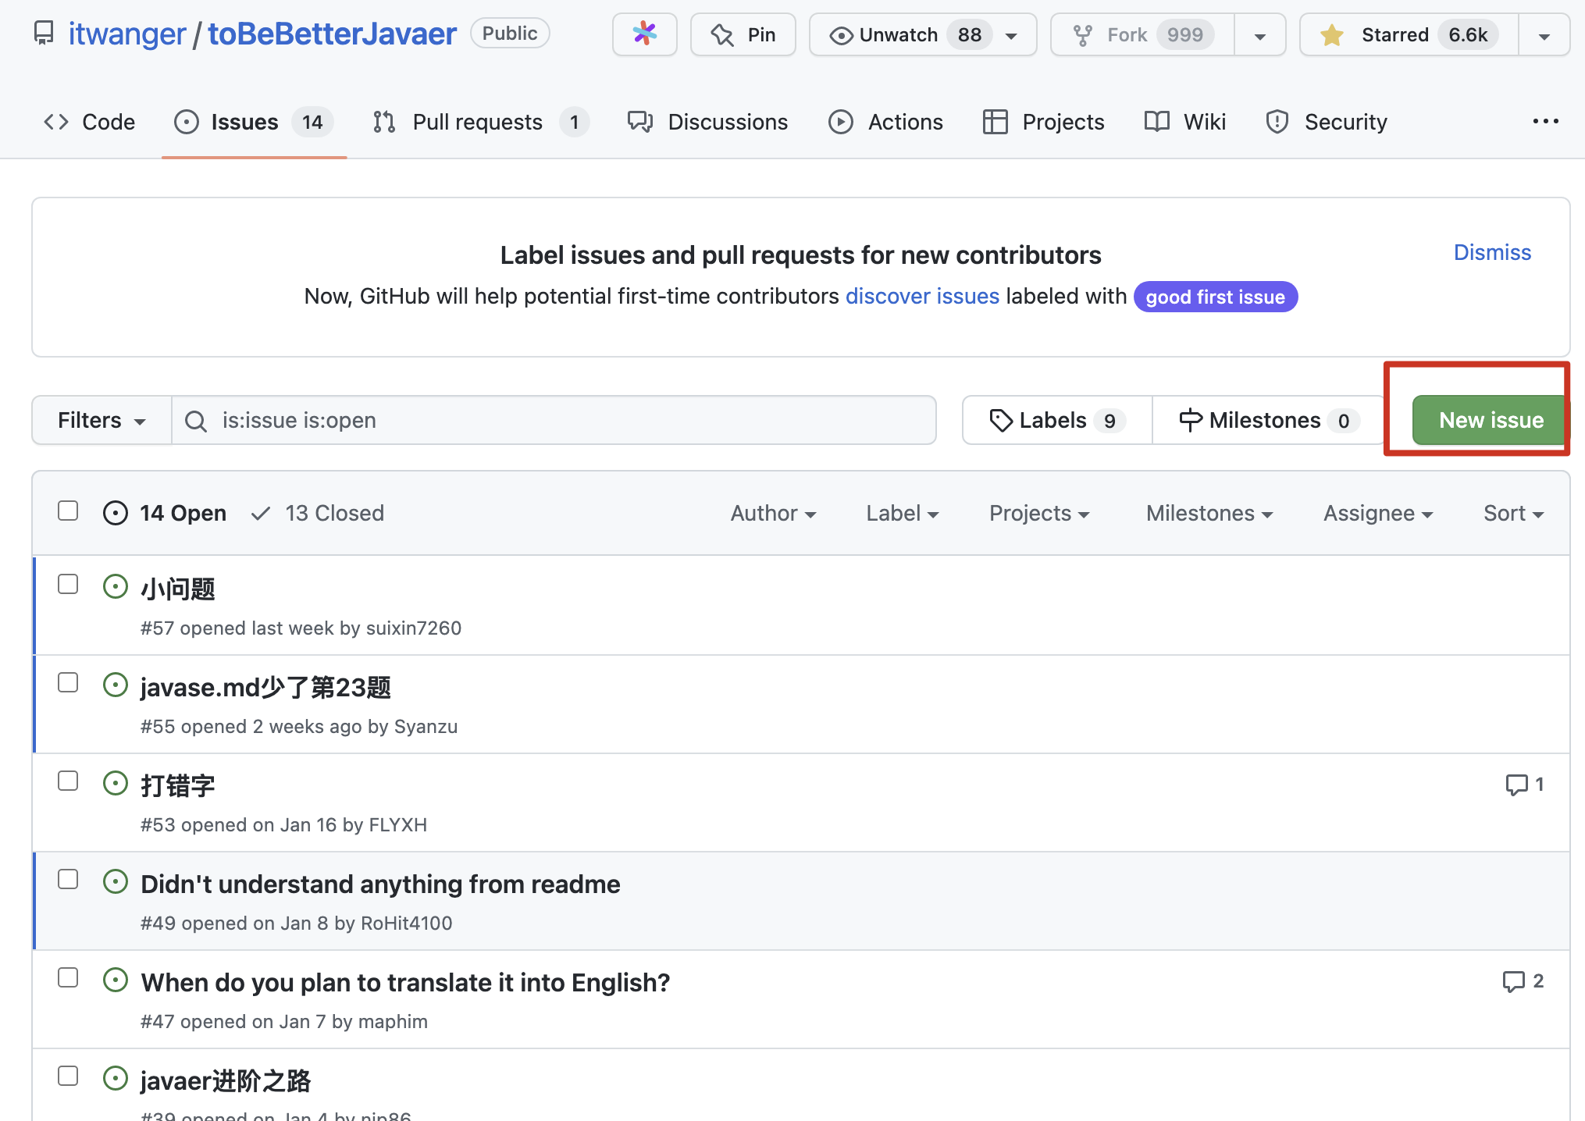Open the Milestones button
This screenshot has height=1121, width=1585.
[x=1269, y=420]
